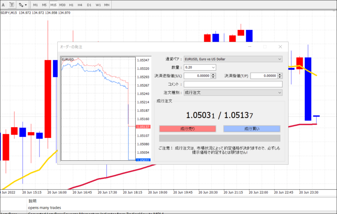Decrease the T/P value with down arrow

click(x=280, y=77)
